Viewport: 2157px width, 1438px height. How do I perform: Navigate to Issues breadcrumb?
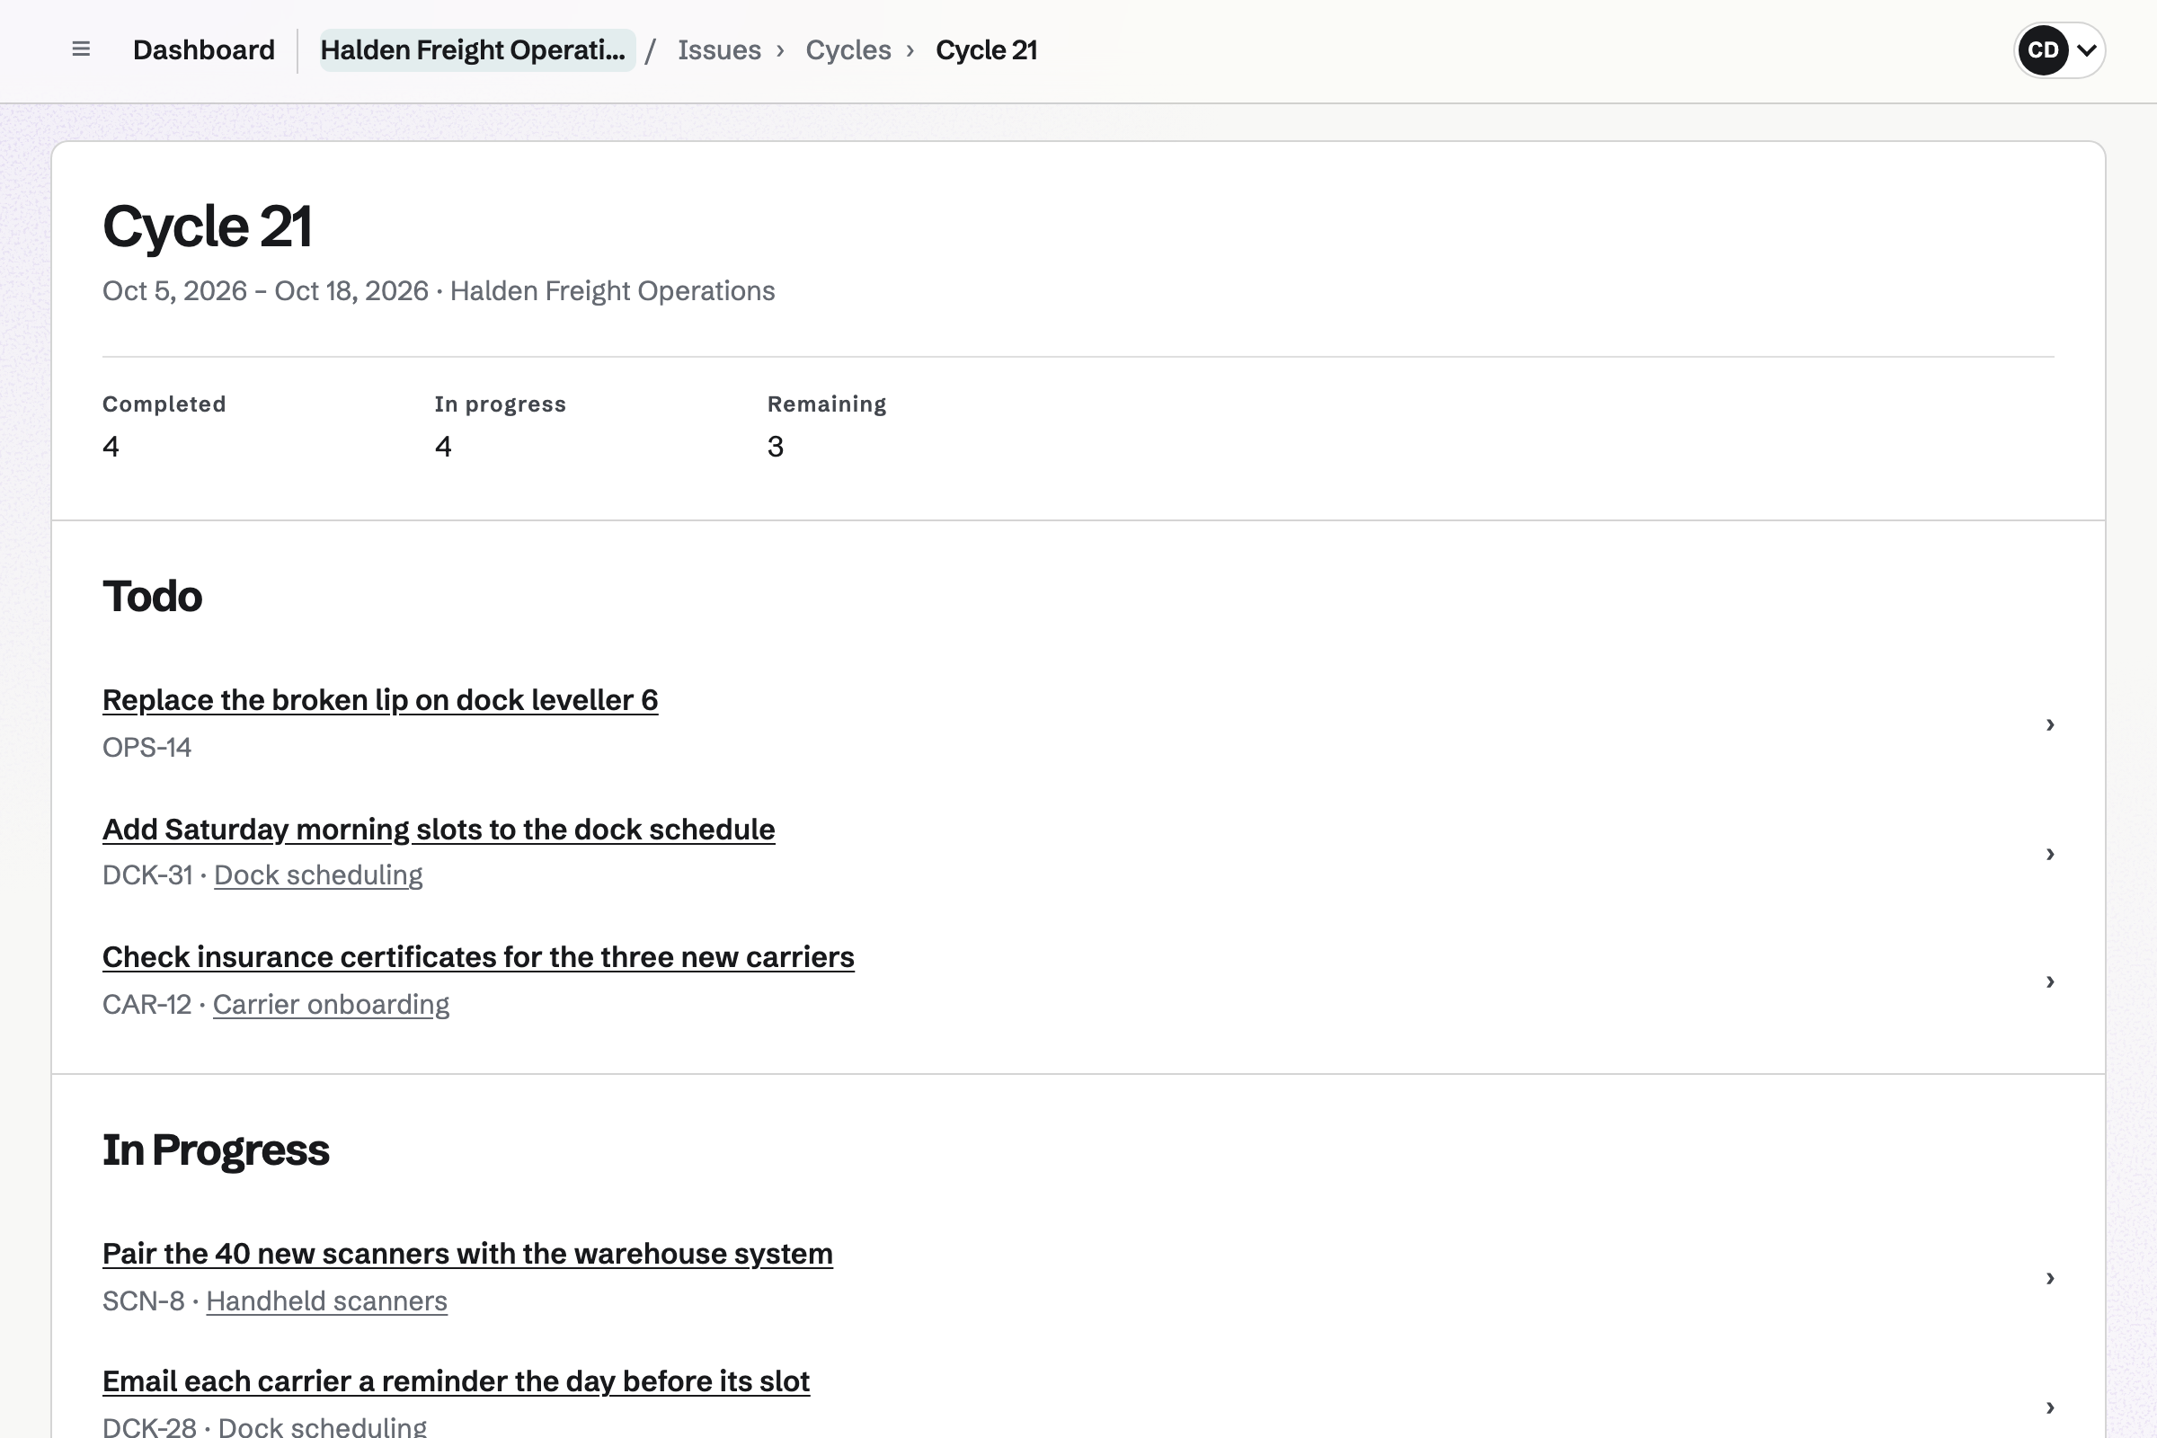(x=719, y=49)
